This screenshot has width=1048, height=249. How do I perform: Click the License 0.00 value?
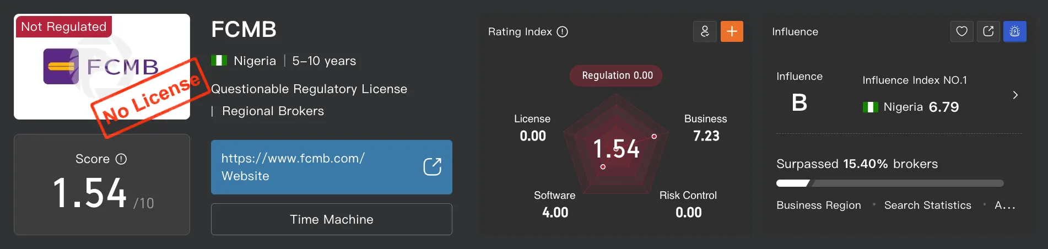(533, 136)
